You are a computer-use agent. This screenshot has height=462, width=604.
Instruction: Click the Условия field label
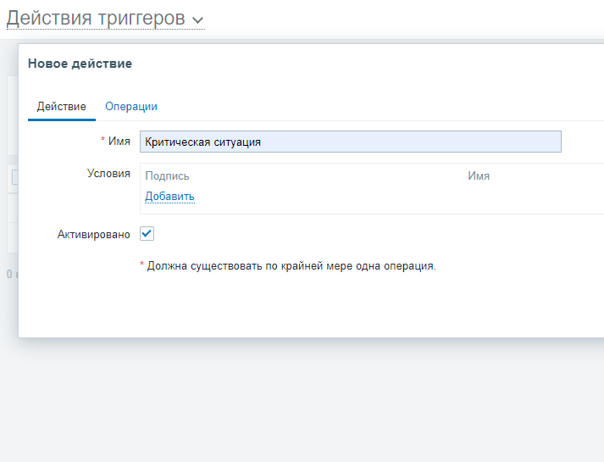[108, 174]
